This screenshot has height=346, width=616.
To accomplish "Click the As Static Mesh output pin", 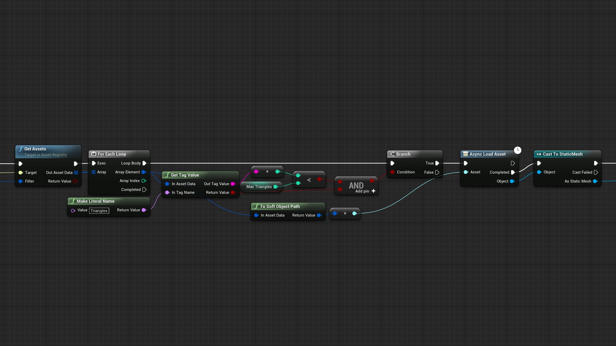I will coord(595,181).
